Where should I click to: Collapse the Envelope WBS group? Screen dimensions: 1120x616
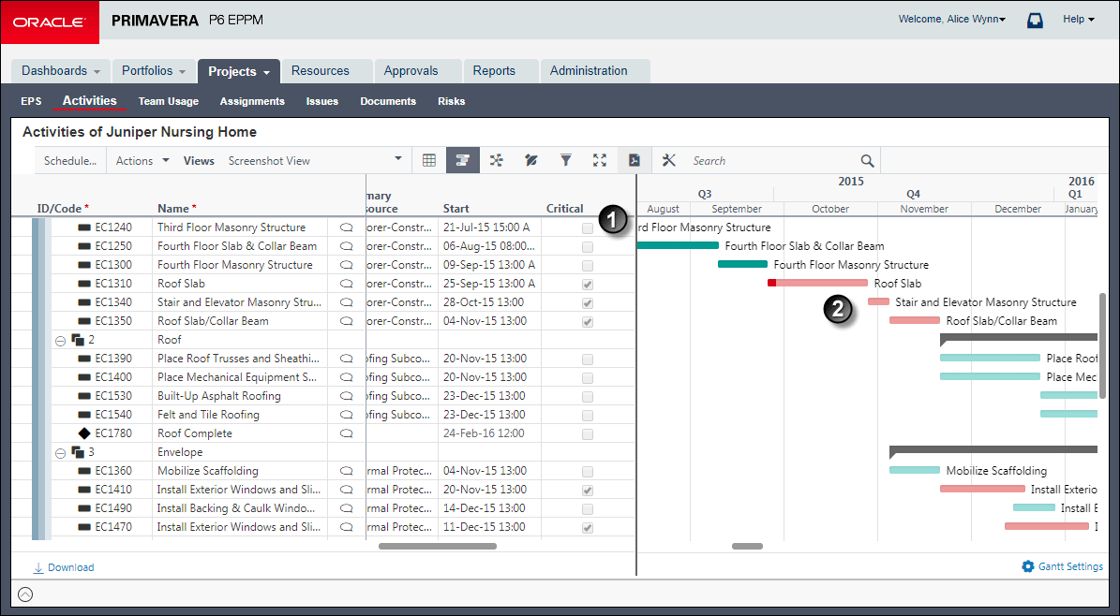point(61,453)
